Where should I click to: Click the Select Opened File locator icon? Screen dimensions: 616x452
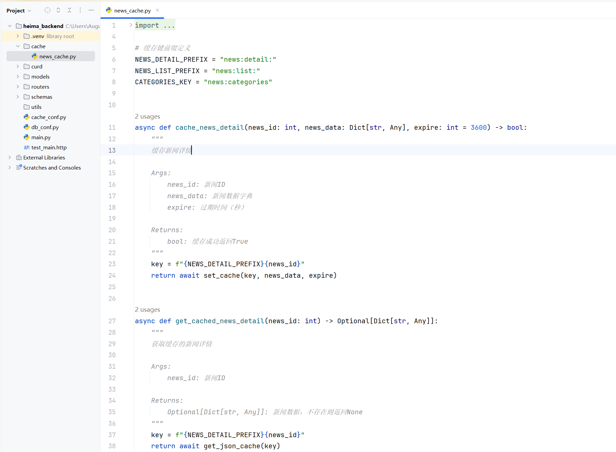click(47, 10)
